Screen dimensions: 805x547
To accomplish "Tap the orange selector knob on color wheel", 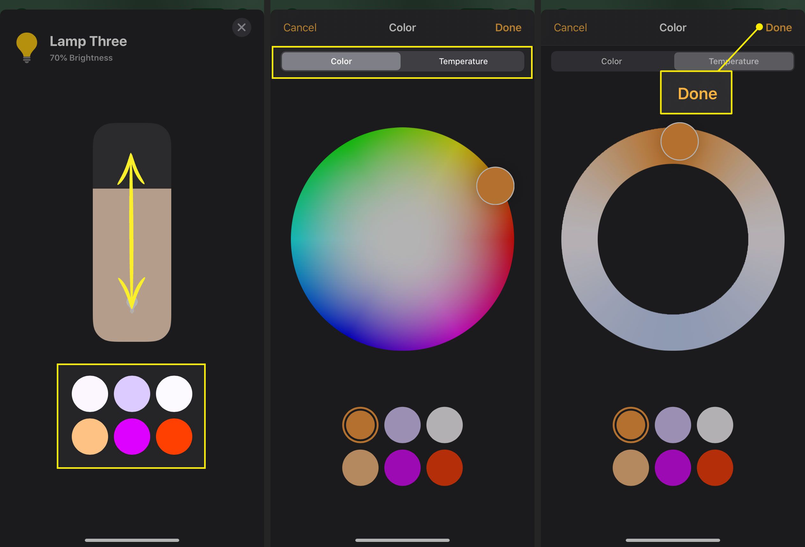I will tap(495, 186).
